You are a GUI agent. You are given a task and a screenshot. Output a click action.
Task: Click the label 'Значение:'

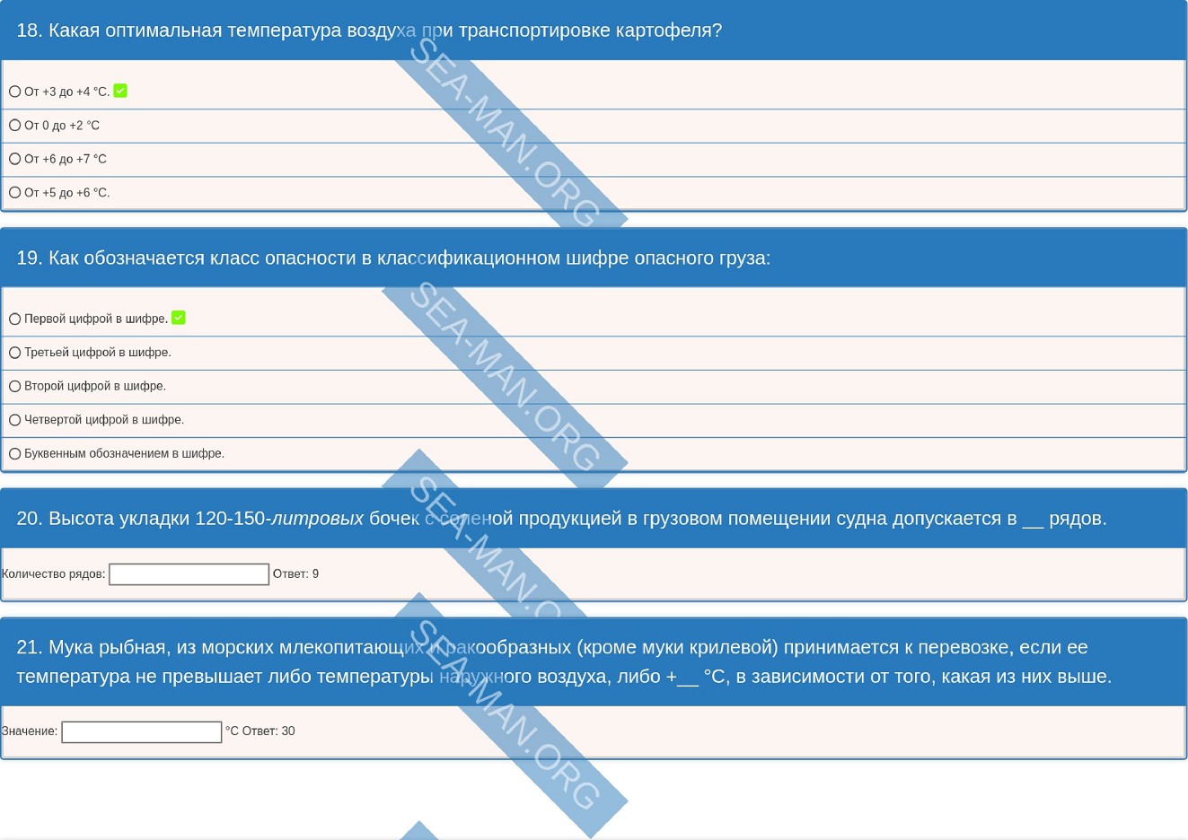30,731
